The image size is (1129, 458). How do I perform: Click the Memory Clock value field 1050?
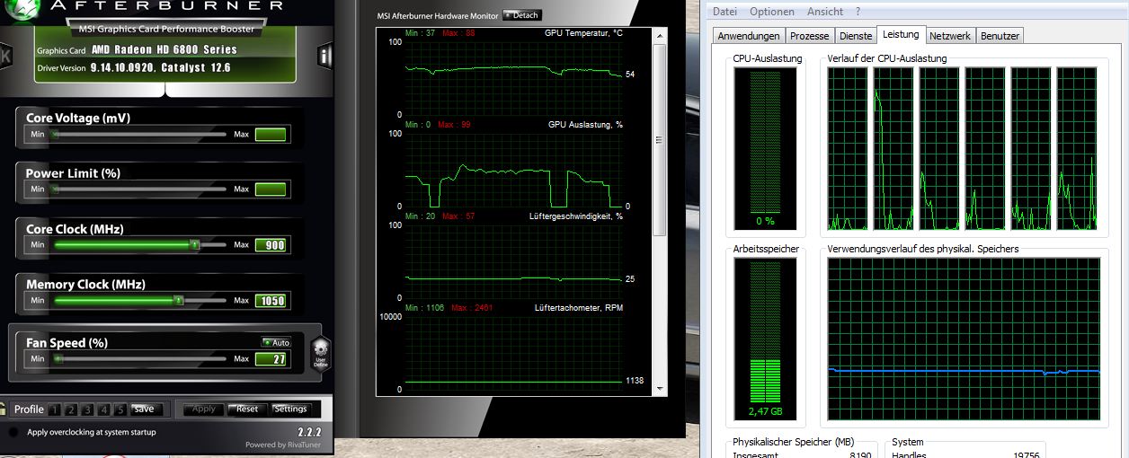271,301
